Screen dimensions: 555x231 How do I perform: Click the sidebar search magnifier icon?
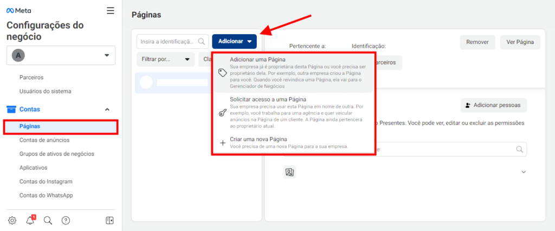(48, 220)
